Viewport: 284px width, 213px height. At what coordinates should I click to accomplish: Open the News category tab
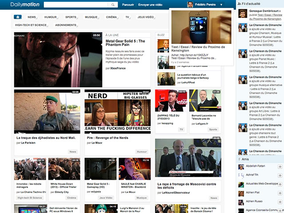pyautogui.click(x=32, y=17)
